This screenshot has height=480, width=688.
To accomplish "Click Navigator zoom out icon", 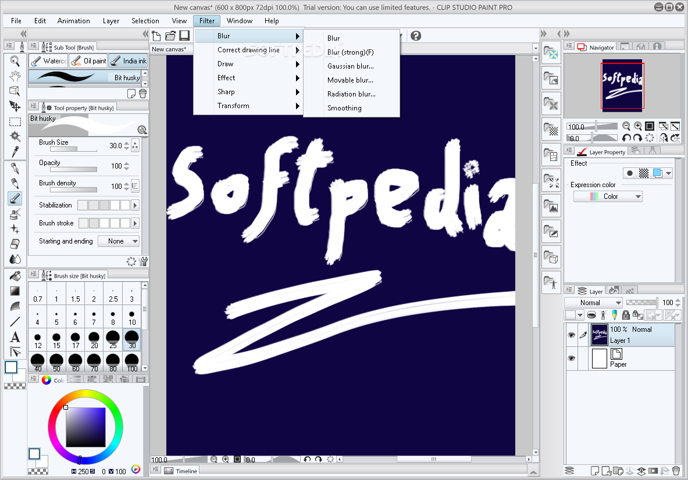I will pyautogui.click(x=626, y=126).
